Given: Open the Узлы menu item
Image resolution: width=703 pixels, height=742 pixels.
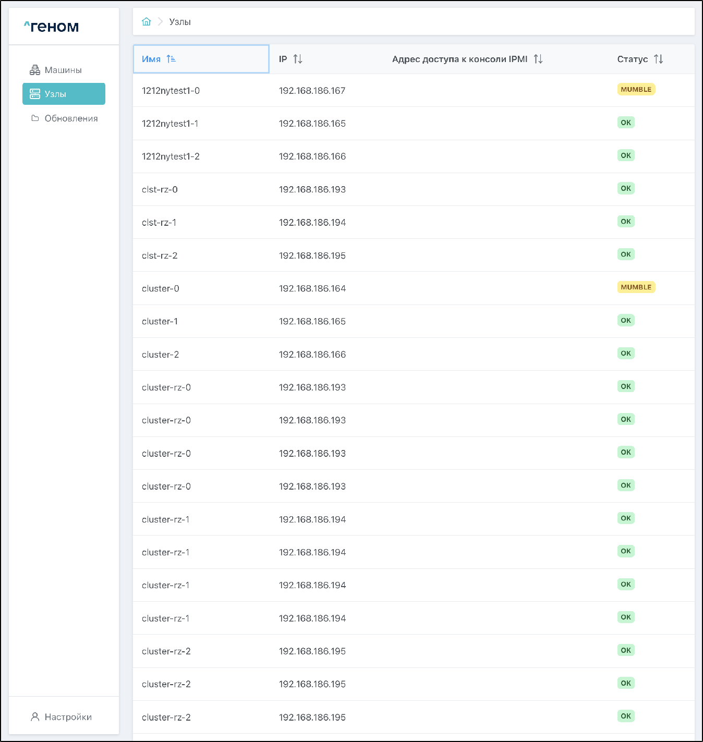Looking at the screenshot, I should pos(64,94).
